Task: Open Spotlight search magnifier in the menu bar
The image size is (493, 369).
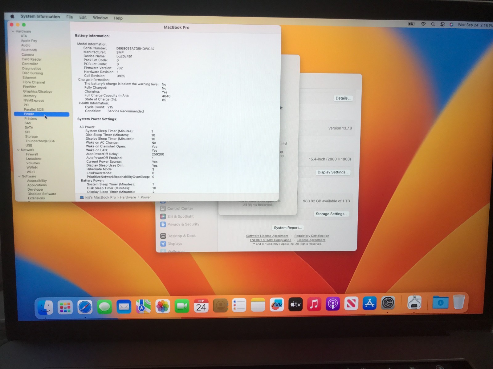Action: coord(433,24)
